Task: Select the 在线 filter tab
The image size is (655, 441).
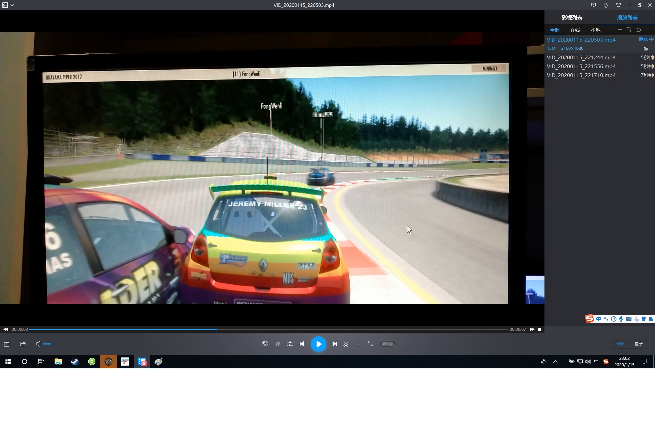Action: 575,30
